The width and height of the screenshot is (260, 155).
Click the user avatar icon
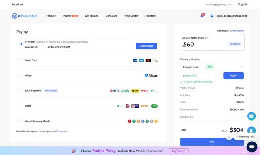212,16
